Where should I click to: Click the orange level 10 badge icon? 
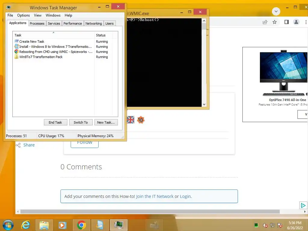coord(141,120)
